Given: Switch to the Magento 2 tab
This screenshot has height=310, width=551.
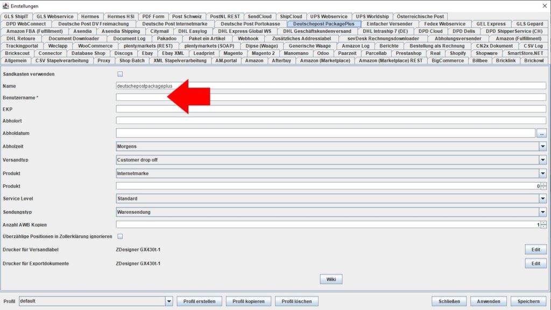Looking at the screenshot, I should tap(263, 53).
